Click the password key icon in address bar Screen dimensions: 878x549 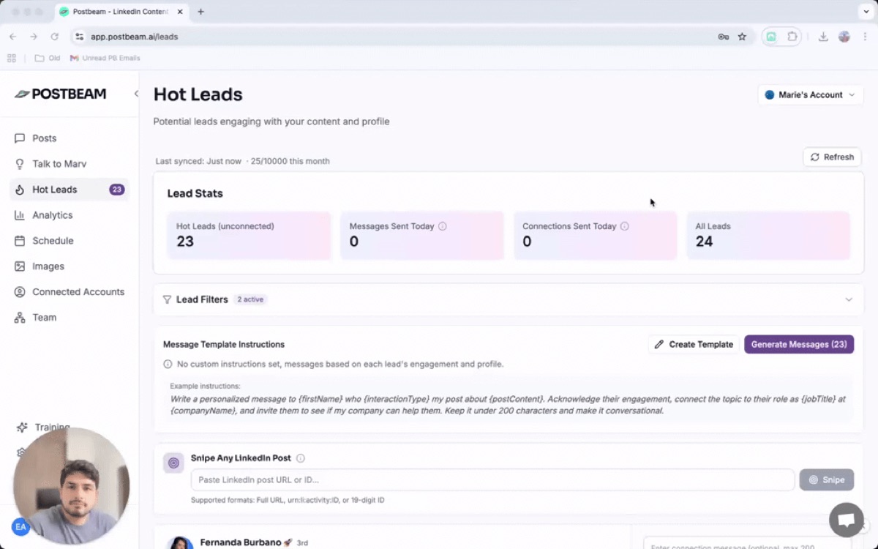723,37
